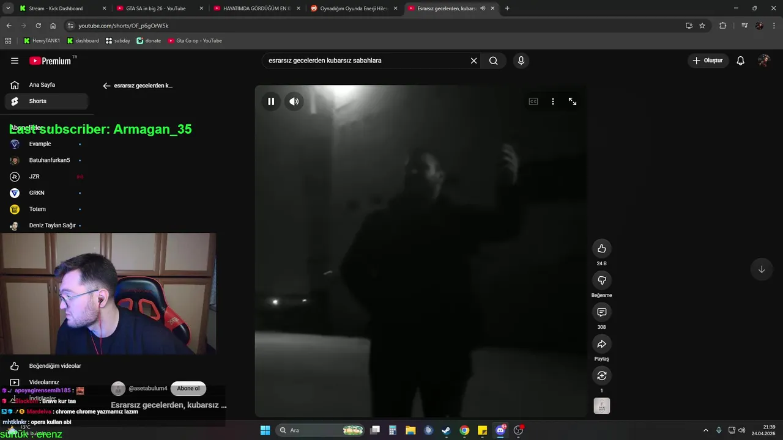Open Videolarınız in the sidebar
This screenshot has width=783, height=440.
tap(46, 383)
